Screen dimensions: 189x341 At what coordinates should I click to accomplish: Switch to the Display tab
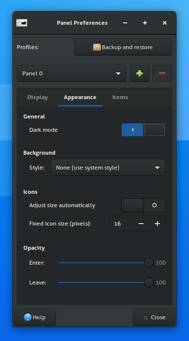coord(38,97)
